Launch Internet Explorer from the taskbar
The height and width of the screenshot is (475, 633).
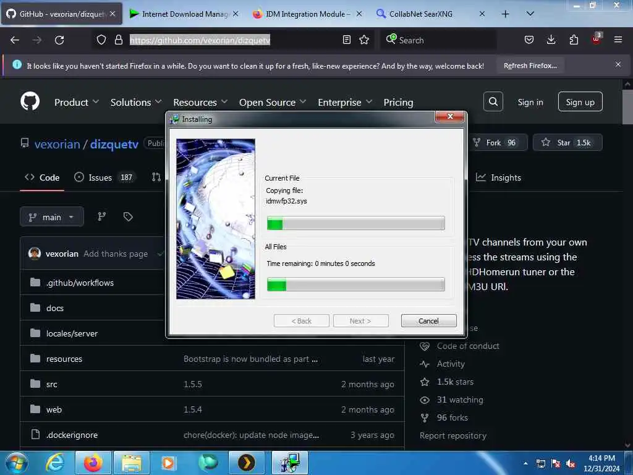tap(54, 463)
